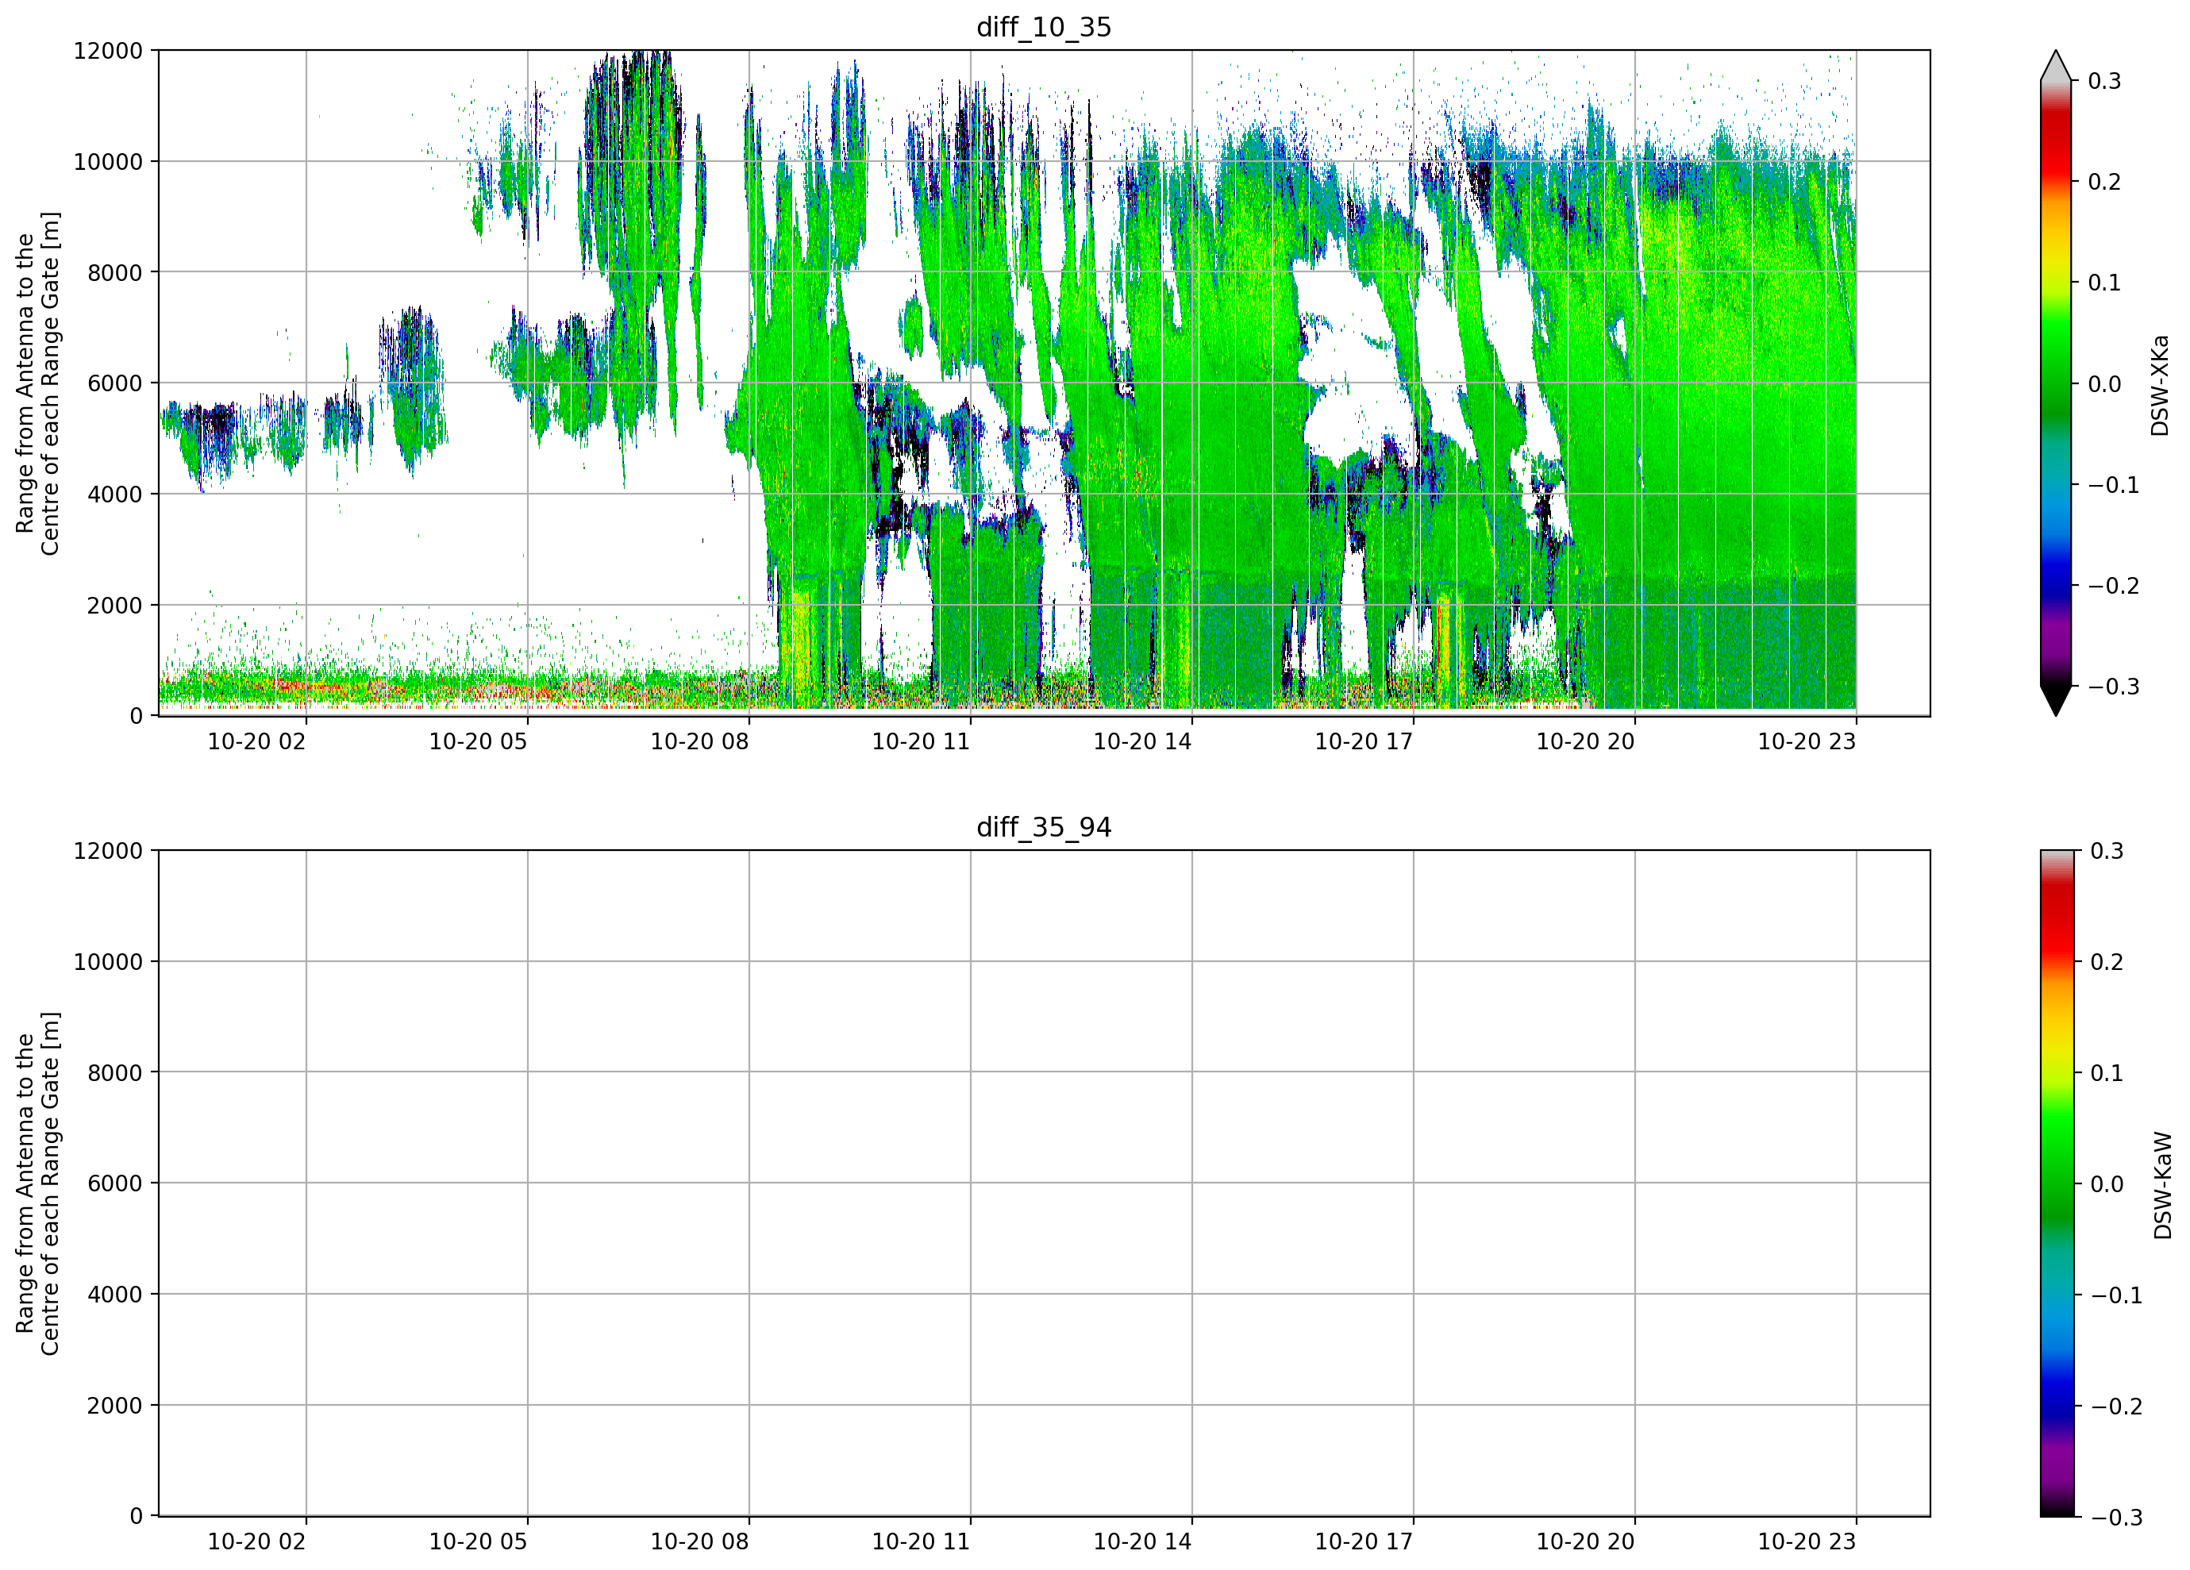Click the top colorbar upper extend arrow
The image size is (2190, 1570).
tap(2056, 66)
